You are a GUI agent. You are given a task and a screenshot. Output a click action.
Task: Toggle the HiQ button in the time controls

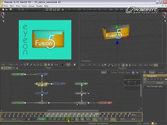[x=88, y=119]
